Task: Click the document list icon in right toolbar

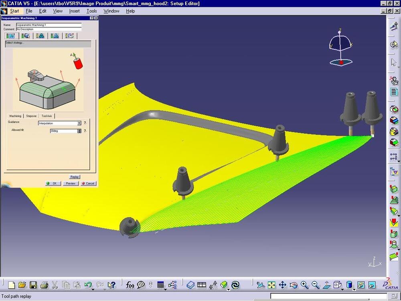Action: coord(394,92)
